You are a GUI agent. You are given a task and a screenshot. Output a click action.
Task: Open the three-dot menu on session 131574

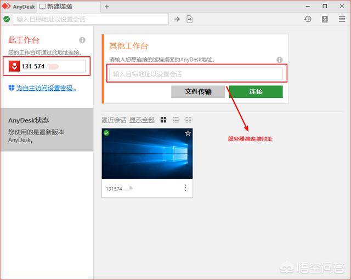[x=185, y=188]
